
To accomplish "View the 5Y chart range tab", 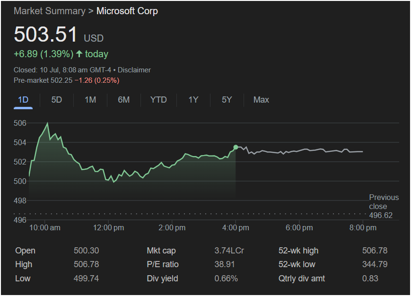I will click(227, 100).
